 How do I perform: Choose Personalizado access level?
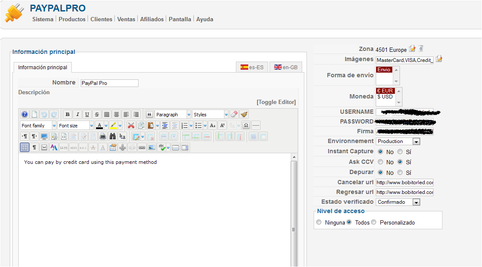pyautogui.click(x=374, y=222)
